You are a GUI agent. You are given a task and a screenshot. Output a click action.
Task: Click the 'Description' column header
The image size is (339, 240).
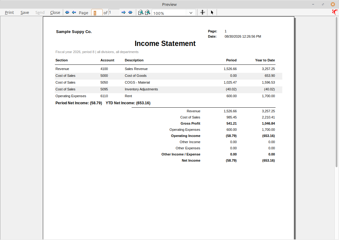134,60
